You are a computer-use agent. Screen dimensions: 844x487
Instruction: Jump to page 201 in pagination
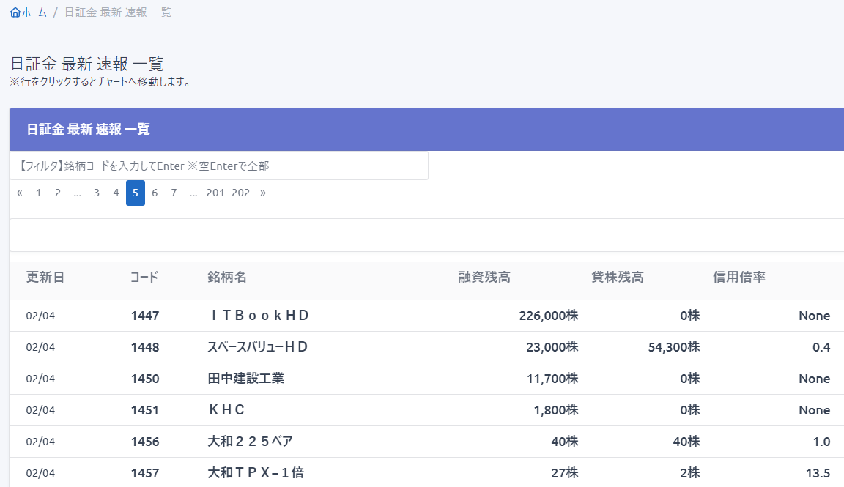pyautogui.click(x=215, y=193)
